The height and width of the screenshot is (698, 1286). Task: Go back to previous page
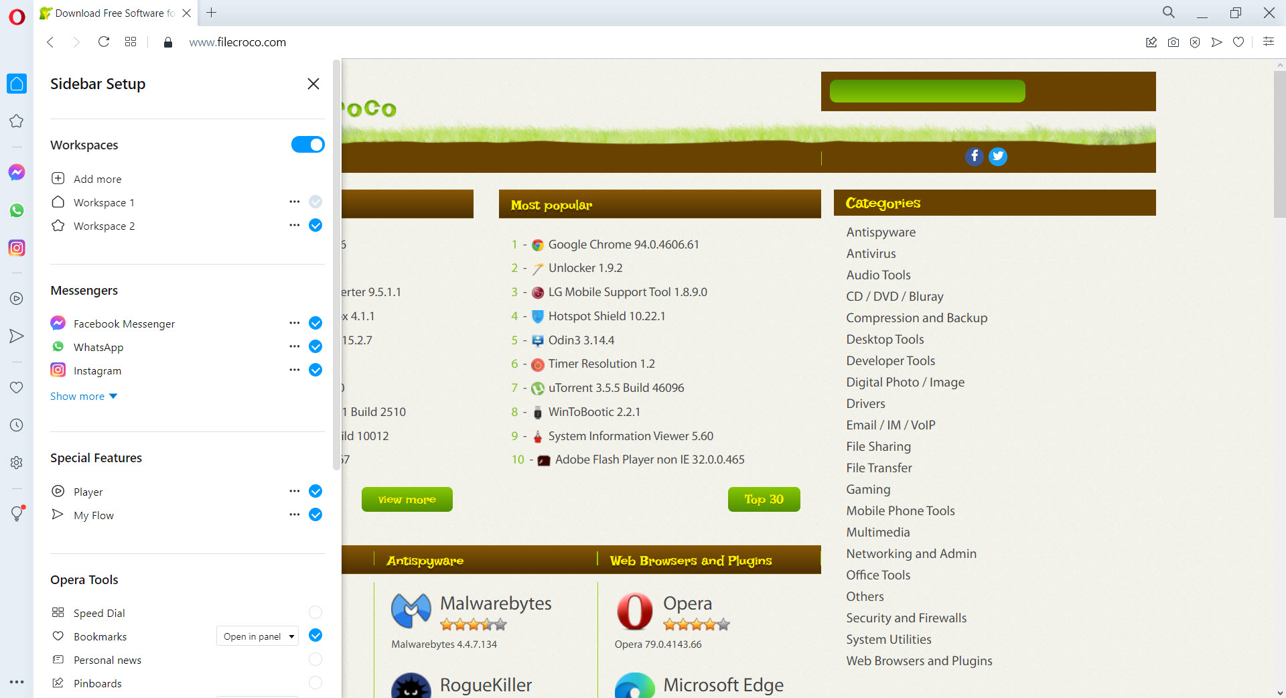[x=50, y=42]
